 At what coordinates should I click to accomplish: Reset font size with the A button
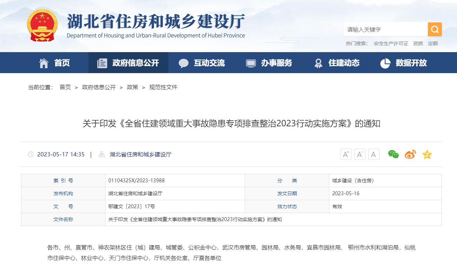pos(373,154)
